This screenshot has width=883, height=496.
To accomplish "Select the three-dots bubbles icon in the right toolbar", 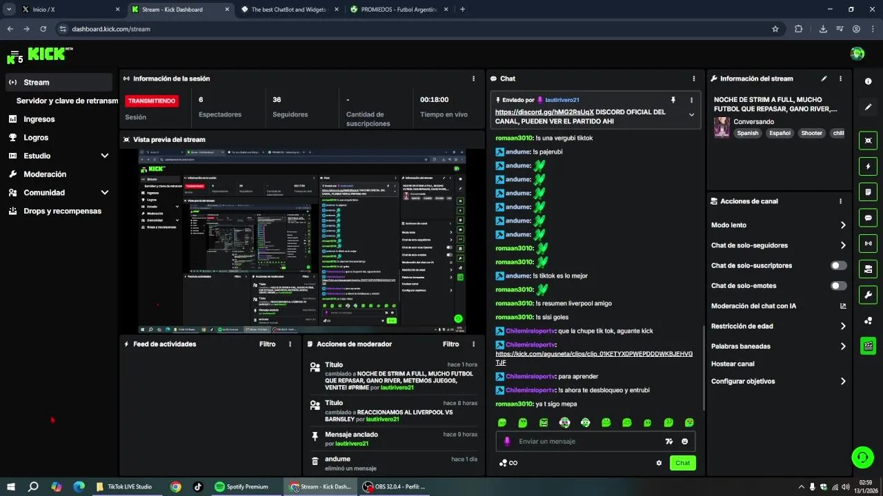I will pos(868,320).
